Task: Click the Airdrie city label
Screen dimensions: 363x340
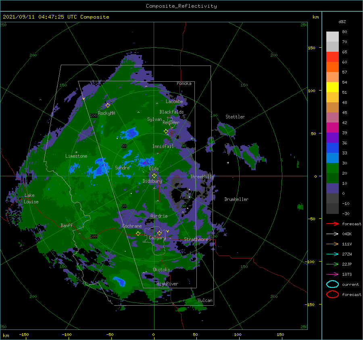Action: [159, 216]
